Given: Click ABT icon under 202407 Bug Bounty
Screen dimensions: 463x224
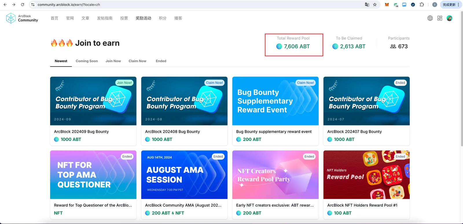Looking at the screenshot, I should point(330,139).
